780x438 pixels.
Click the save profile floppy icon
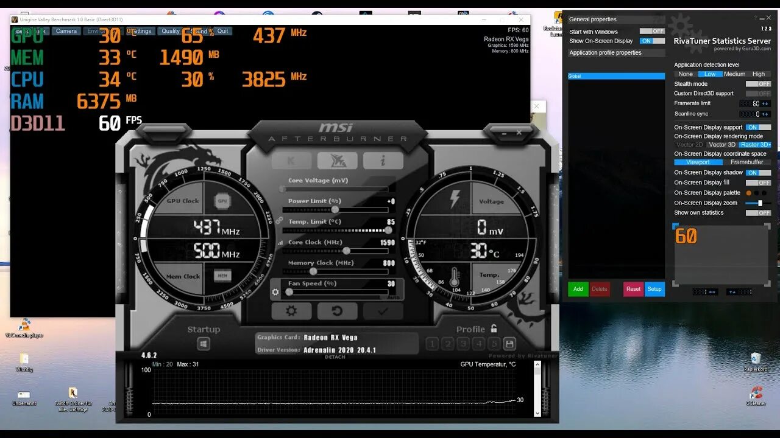coord(509,344)
